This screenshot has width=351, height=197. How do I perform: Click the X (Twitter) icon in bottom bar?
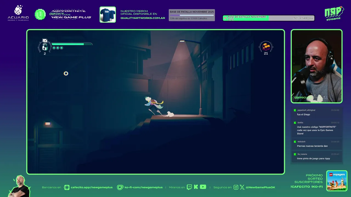pos(242,187)
